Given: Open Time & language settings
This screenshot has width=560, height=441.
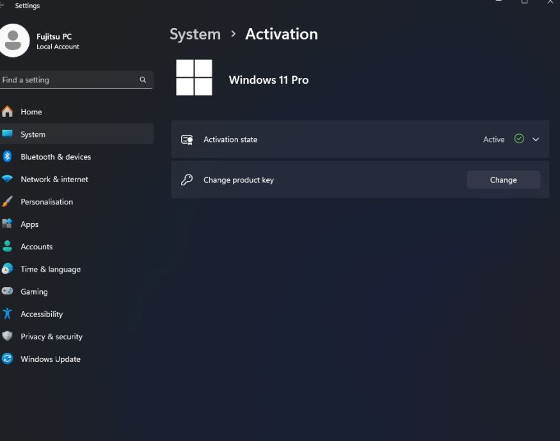Looking at the screenshot, I should click(x=76, y=269).
